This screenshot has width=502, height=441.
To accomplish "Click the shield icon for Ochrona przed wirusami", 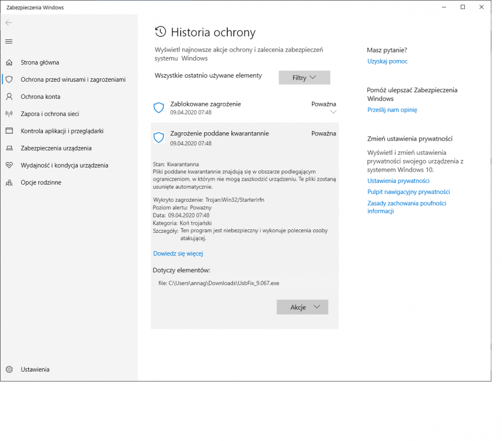I will click(x=9, y=79).
